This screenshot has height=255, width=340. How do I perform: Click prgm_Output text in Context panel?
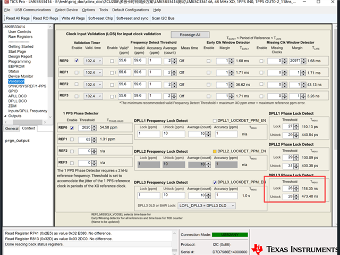[x=18, y=141]
